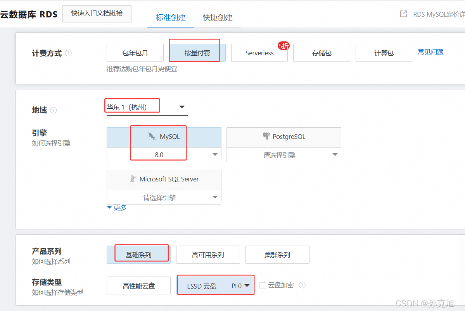This screenshot has width=465, height=311.
Task: Click 如何选择引擎 help link
Action: tap(51, 143)
